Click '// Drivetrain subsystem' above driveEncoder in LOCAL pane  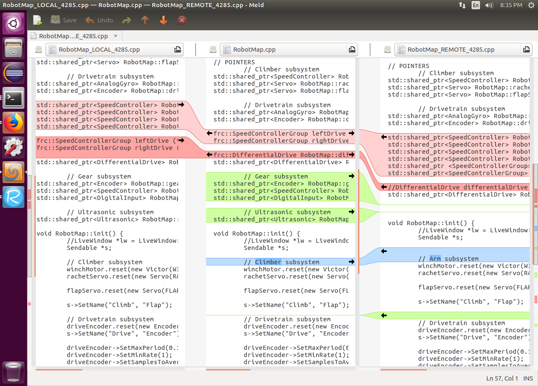coord(110,319)
